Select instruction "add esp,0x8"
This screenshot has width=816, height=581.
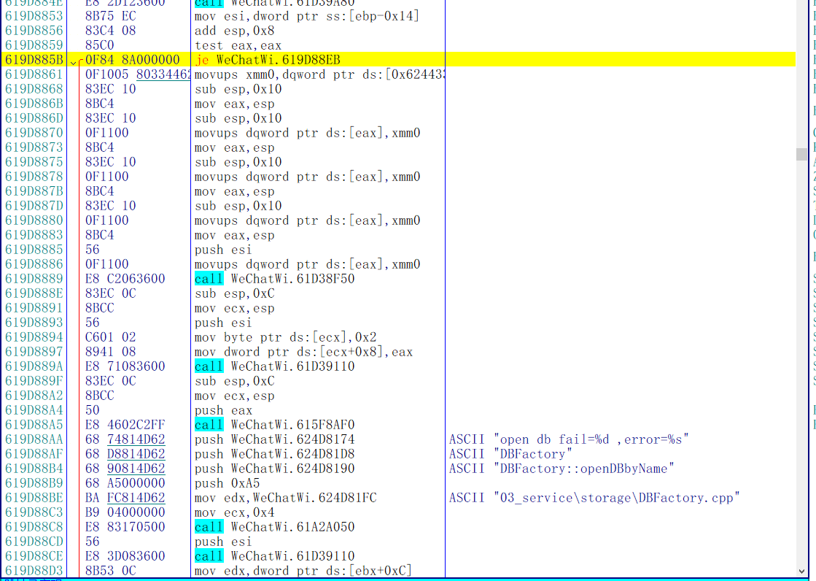235,31
